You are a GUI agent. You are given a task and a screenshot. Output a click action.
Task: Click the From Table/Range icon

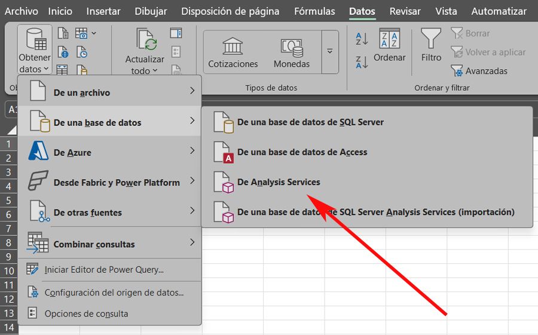click(62, 70)
